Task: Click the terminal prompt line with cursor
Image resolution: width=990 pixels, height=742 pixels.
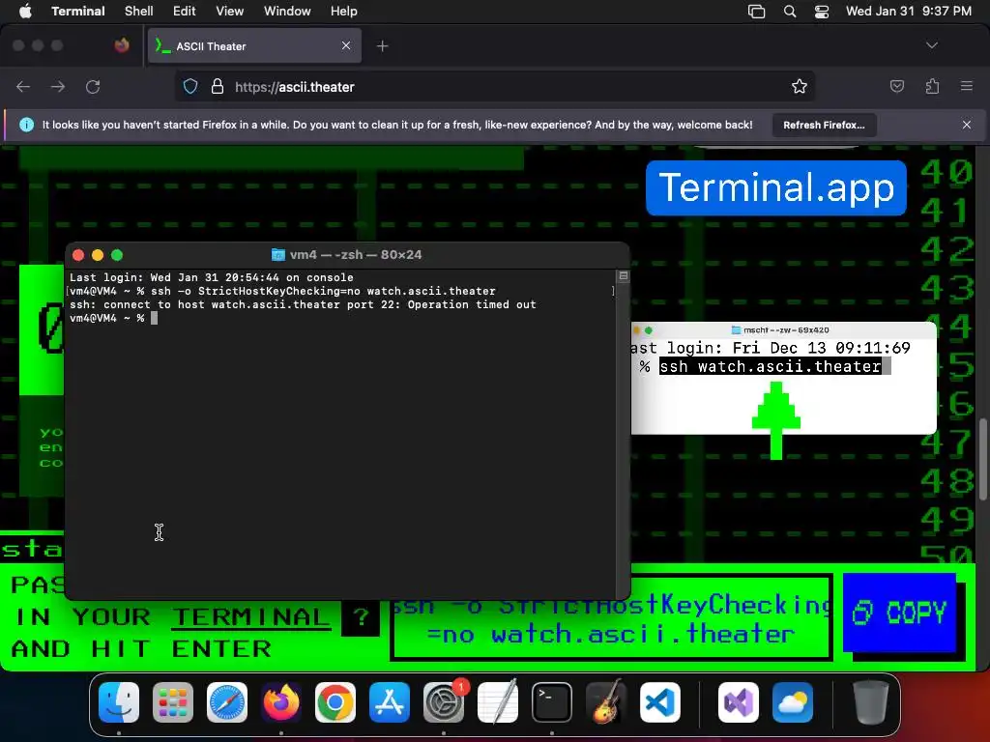Action: 114,319
